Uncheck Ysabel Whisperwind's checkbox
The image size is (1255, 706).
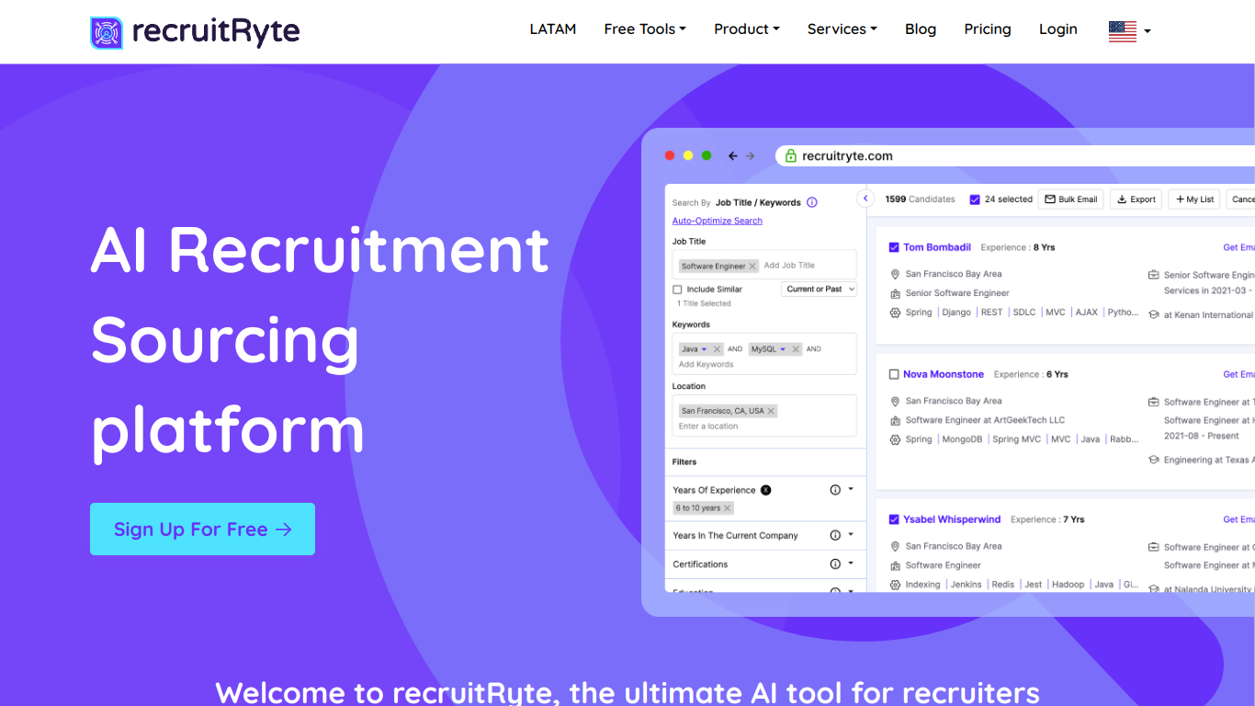[894, 519]
